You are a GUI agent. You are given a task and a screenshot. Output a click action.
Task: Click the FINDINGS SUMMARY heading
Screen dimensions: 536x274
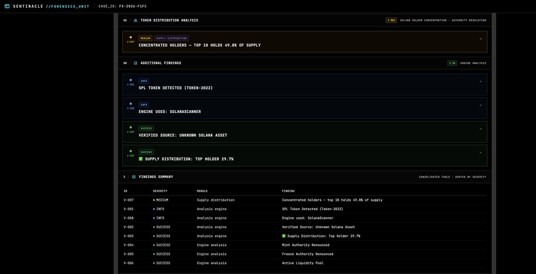coord(156,177)
